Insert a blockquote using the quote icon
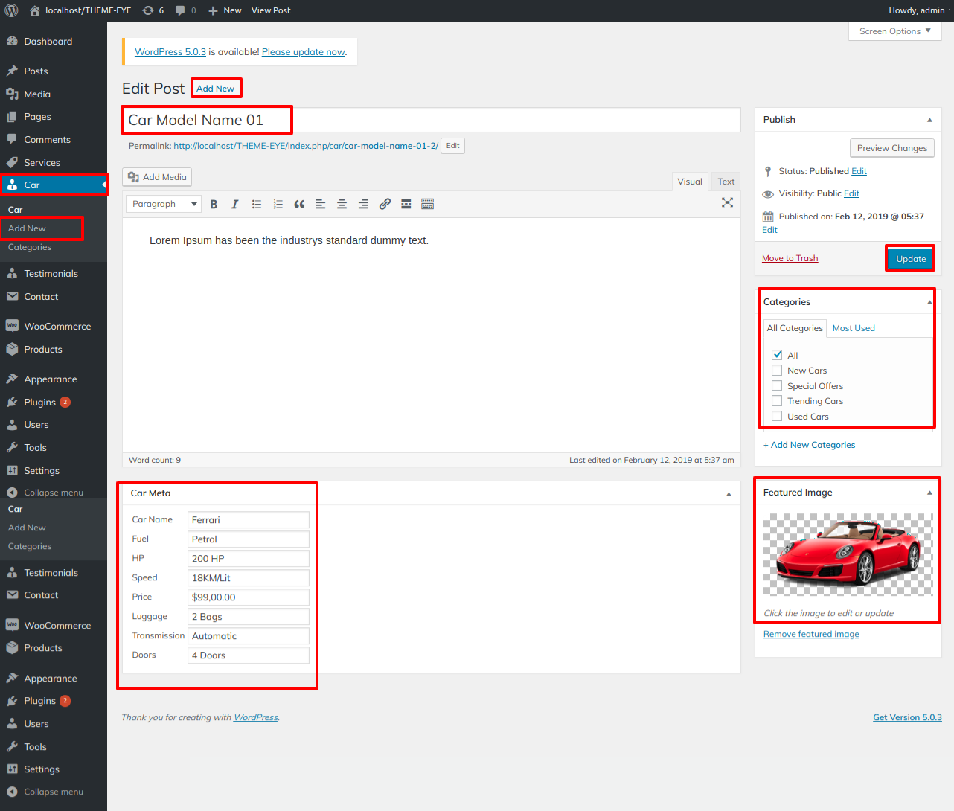Viewport: 954px width, 811px height. (299, 204)
